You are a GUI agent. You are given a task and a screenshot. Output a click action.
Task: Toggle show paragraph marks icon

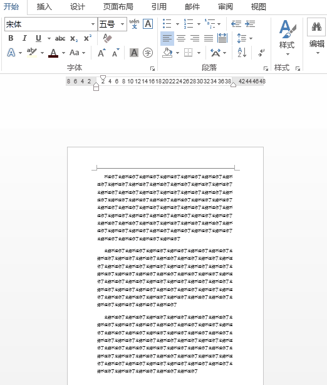click(x=261, y=53)
